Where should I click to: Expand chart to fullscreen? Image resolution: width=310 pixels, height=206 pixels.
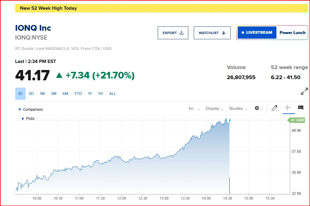pos(304,91)
